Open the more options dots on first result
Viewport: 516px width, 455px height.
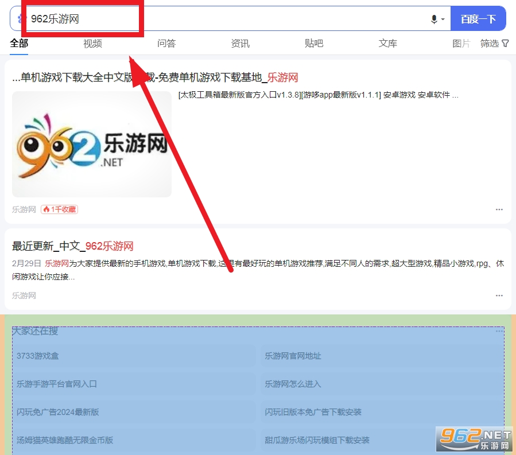point(499,209)
